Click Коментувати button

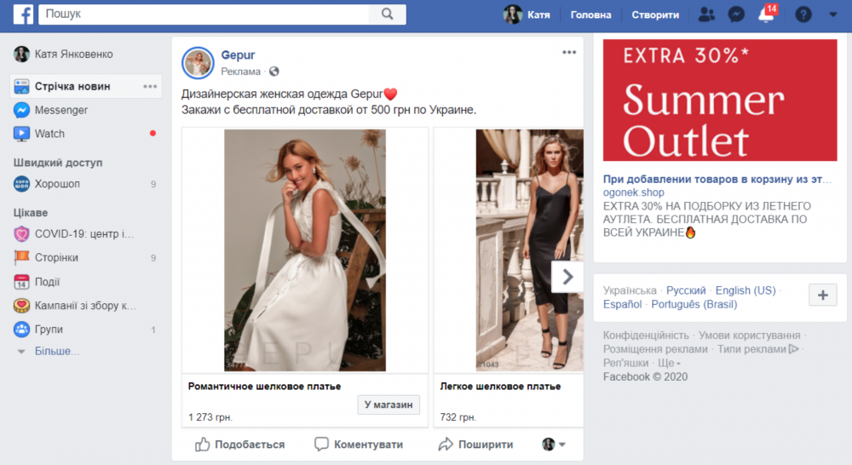359,445
